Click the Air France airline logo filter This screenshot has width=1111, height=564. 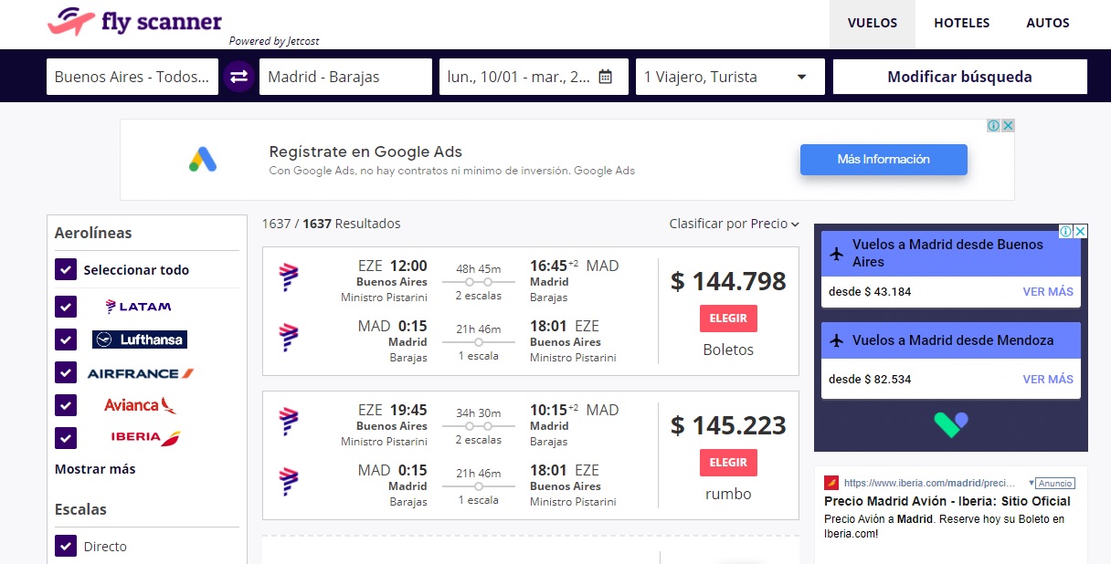[x=141, y=373]
